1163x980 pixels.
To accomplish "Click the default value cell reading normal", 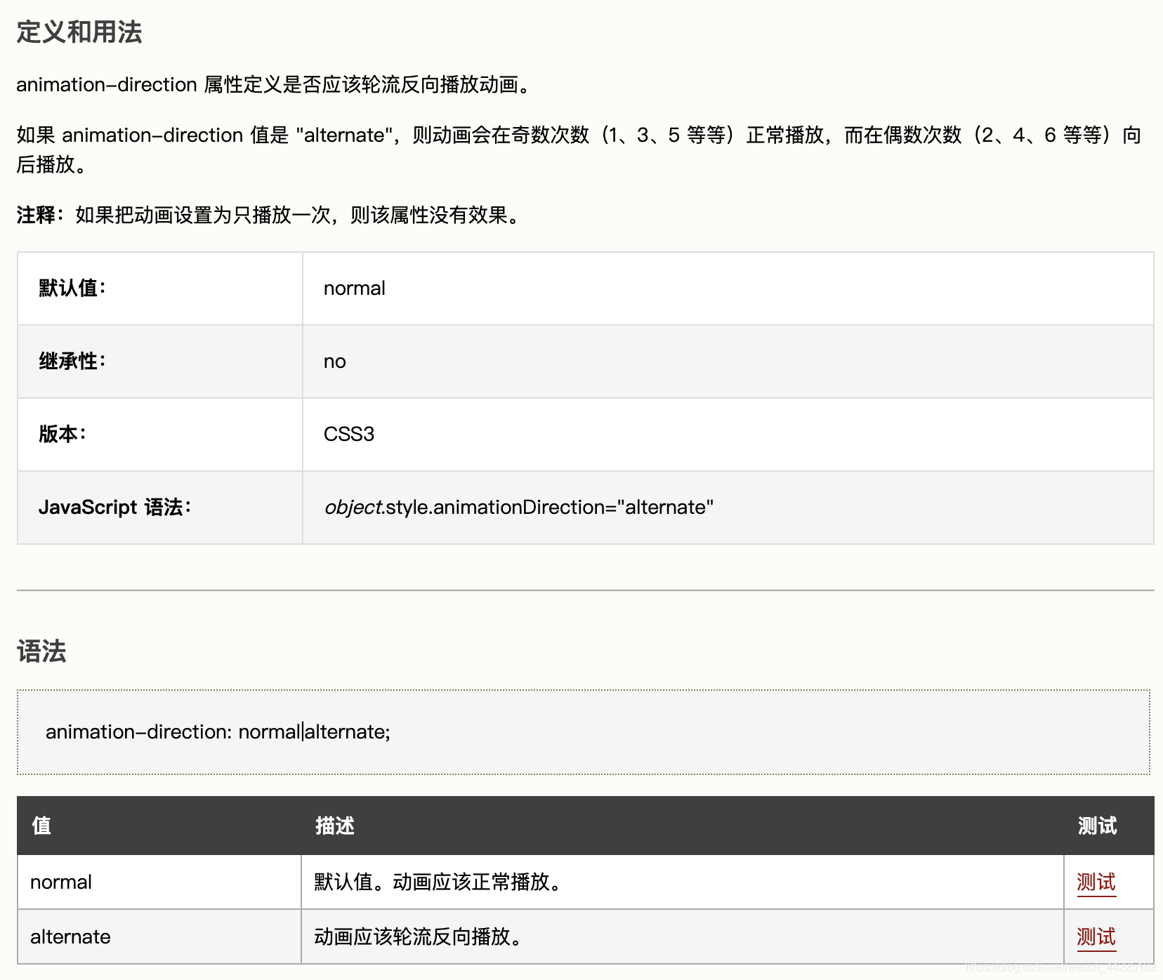I will 728,289.
